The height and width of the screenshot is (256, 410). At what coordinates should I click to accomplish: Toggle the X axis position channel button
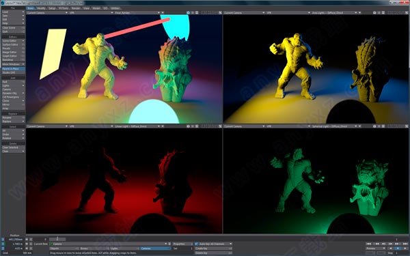point(3,240)
